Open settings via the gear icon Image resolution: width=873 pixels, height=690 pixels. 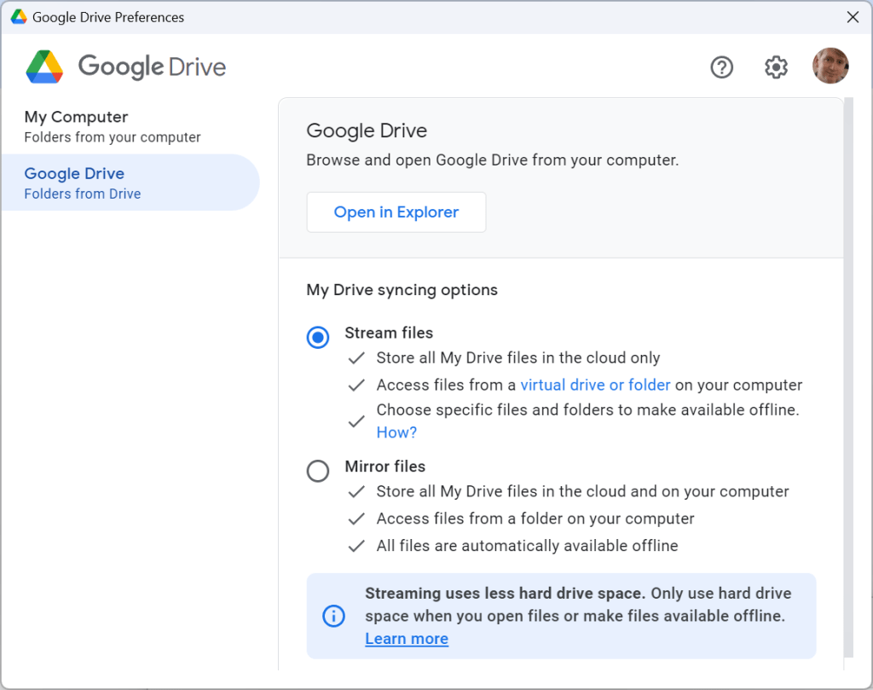(776, 67)
